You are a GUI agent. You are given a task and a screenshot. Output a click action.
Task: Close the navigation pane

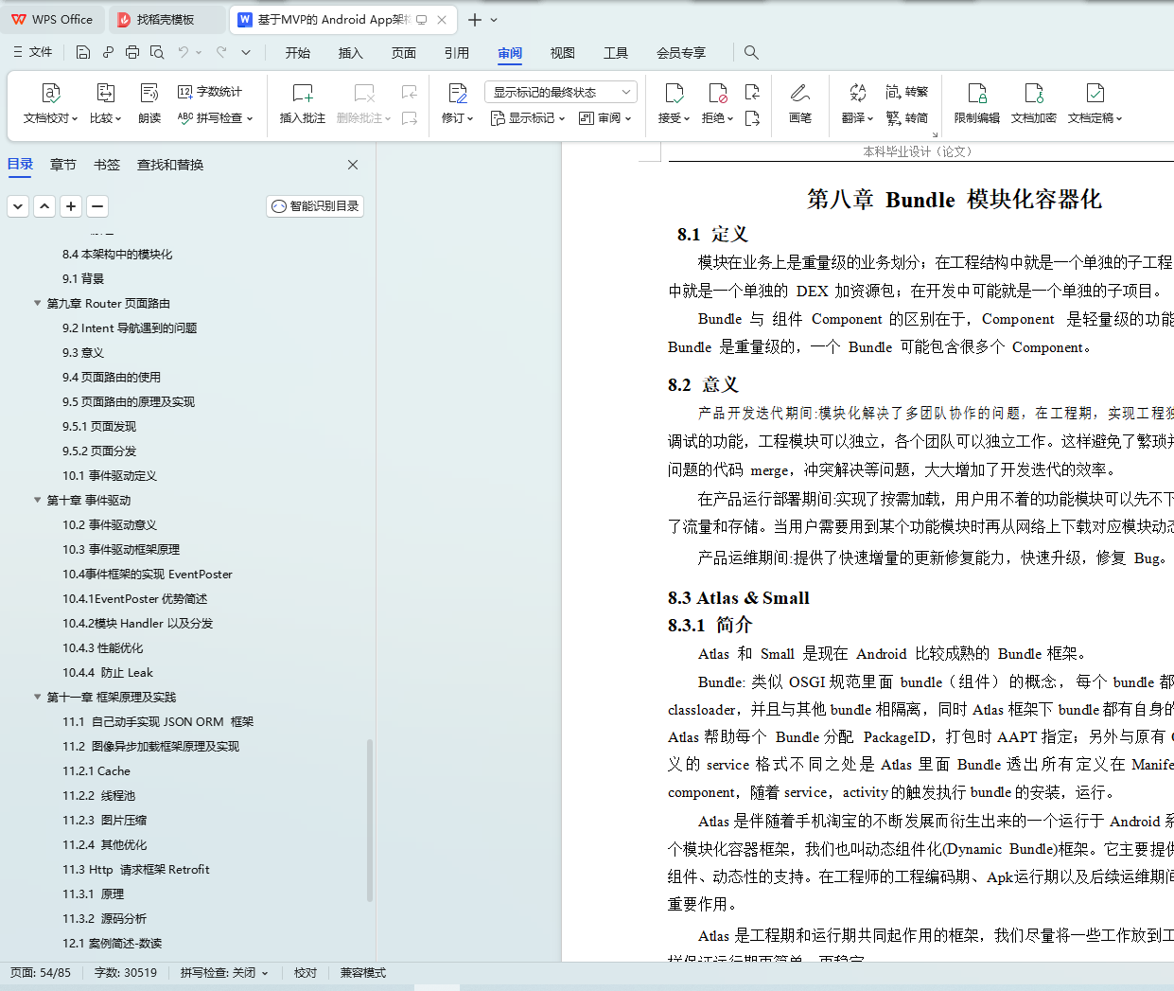pos(353,165)
